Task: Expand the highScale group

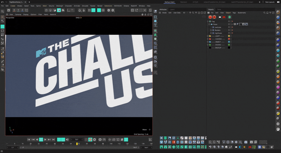Action: [x=211, y=33]
